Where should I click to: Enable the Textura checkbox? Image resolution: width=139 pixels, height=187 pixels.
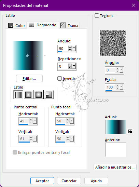tap(97, 16)
